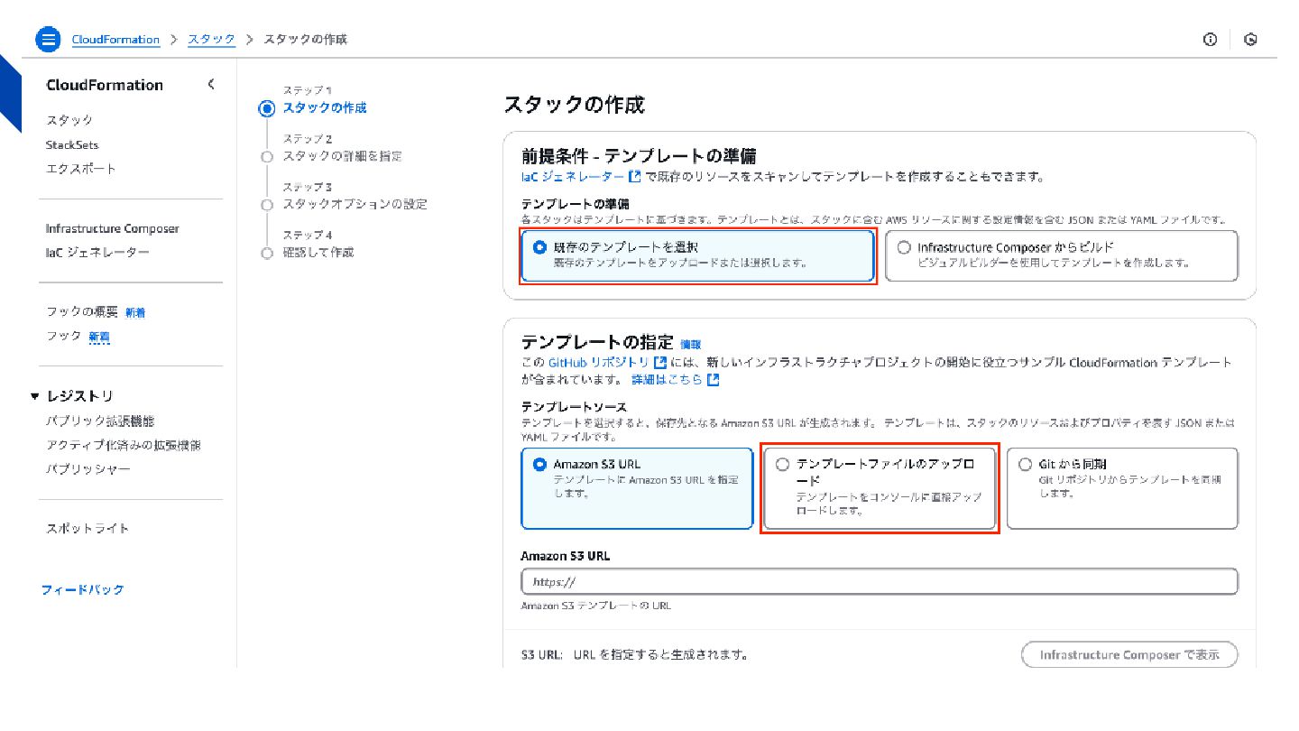Select the Amazon S3 URL radio option
The width and height of the screenshot is (1299, 731).
[x=540, y=464]
